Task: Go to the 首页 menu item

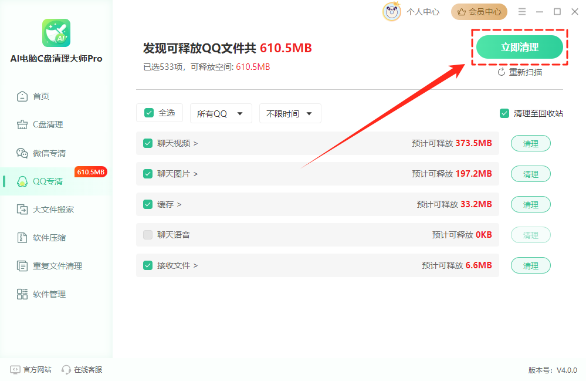Action: pos(56,96)
